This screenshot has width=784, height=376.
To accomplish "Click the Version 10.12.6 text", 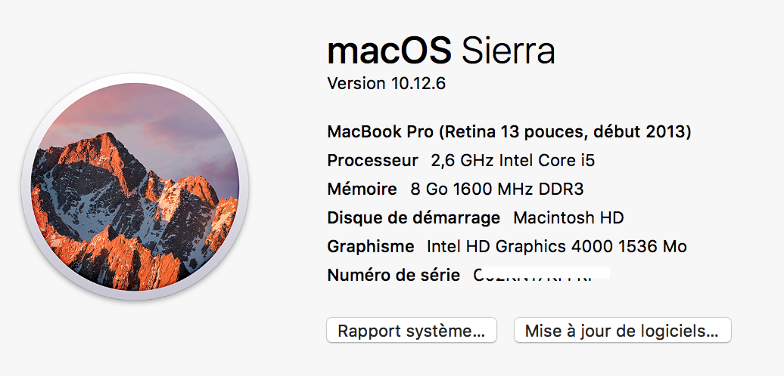I will [x=386, y=83].
